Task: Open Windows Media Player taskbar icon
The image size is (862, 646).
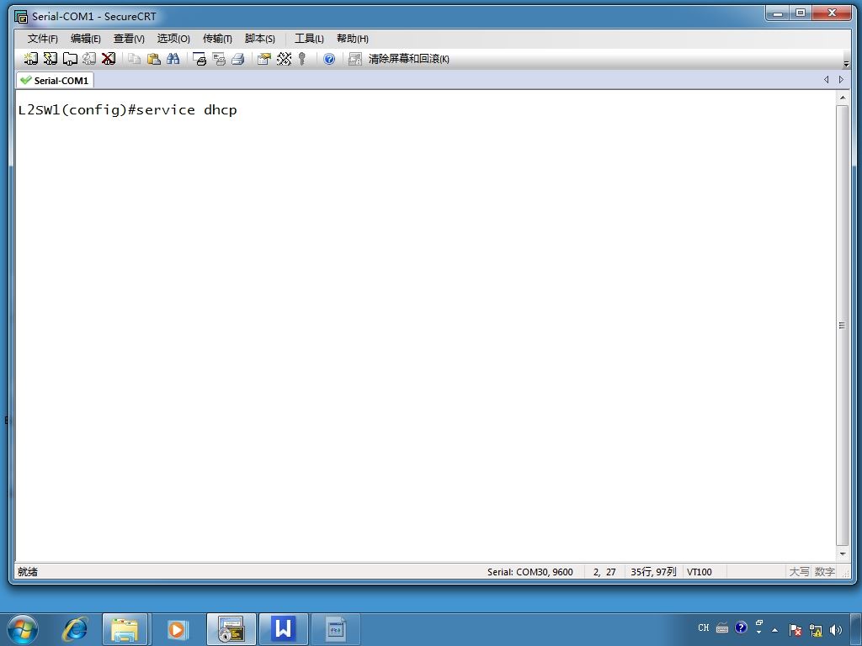Action: [177, 629]
